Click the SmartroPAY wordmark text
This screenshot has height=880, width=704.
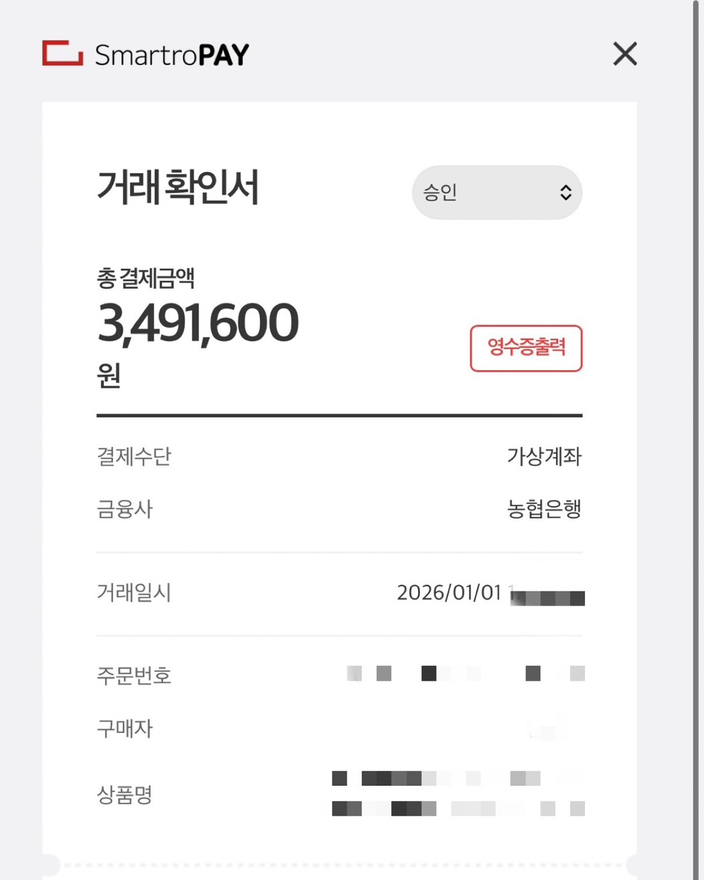[172, 55]
